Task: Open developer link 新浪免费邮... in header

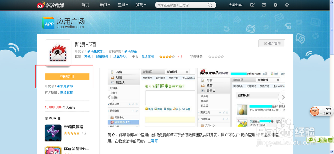Action: (x=96, y=51)
